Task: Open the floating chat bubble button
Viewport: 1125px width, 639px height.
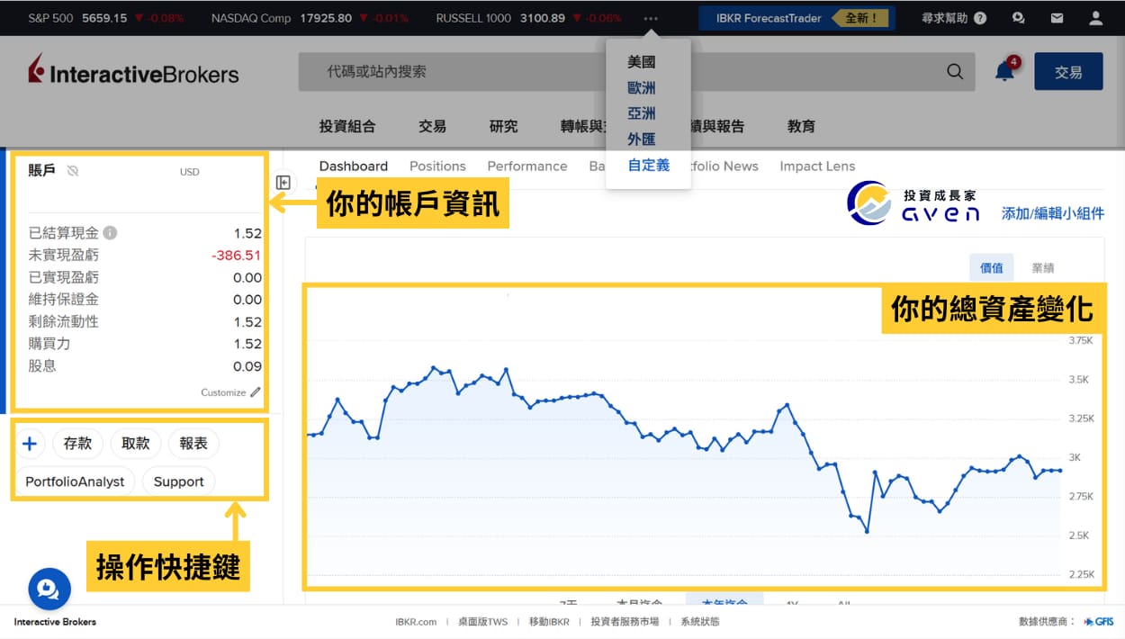Action: (49, 589)
